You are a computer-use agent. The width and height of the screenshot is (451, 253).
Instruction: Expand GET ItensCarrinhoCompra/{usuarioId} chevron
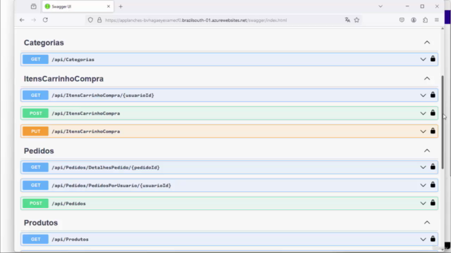(423, 96)
